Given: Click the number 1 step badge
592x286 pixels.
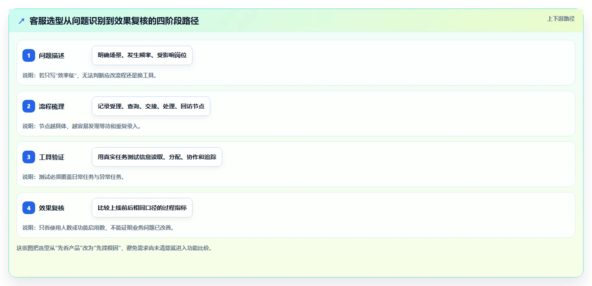Looking at the screenshot, I should point(29,55).
